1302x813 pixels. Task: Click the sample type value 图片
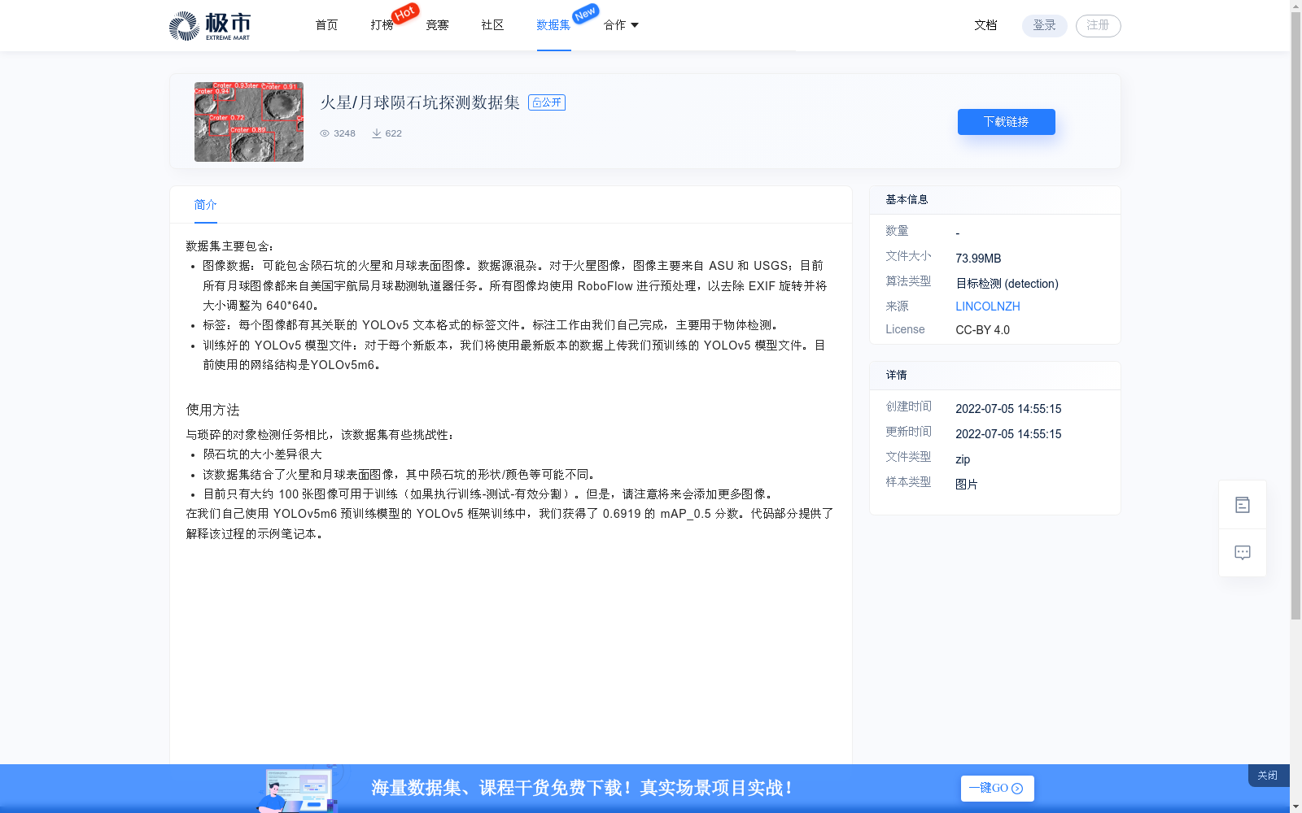click(x=967, y=485)
